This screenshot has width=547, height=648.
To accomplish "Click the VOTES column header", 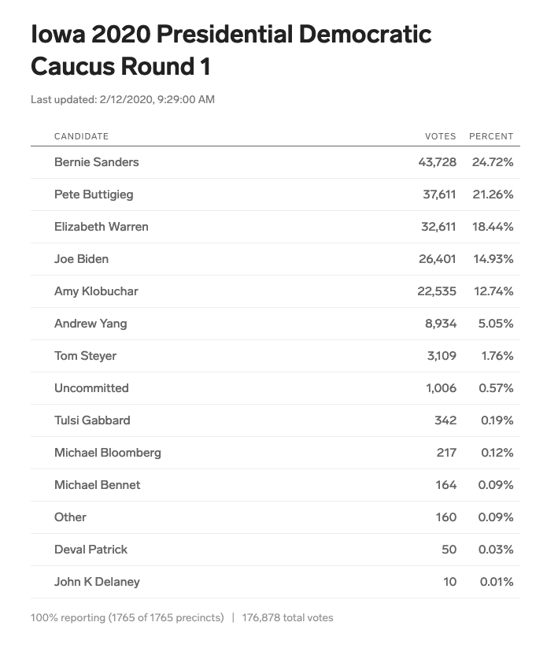I will tap(440, 136).
